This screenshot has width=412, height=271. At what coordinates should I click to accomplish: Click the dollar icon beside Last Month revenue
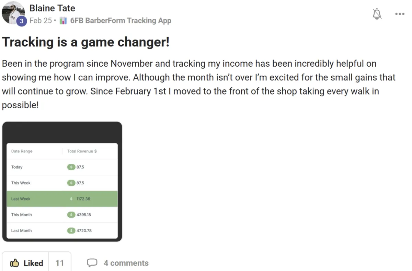(x=71, y=230)
